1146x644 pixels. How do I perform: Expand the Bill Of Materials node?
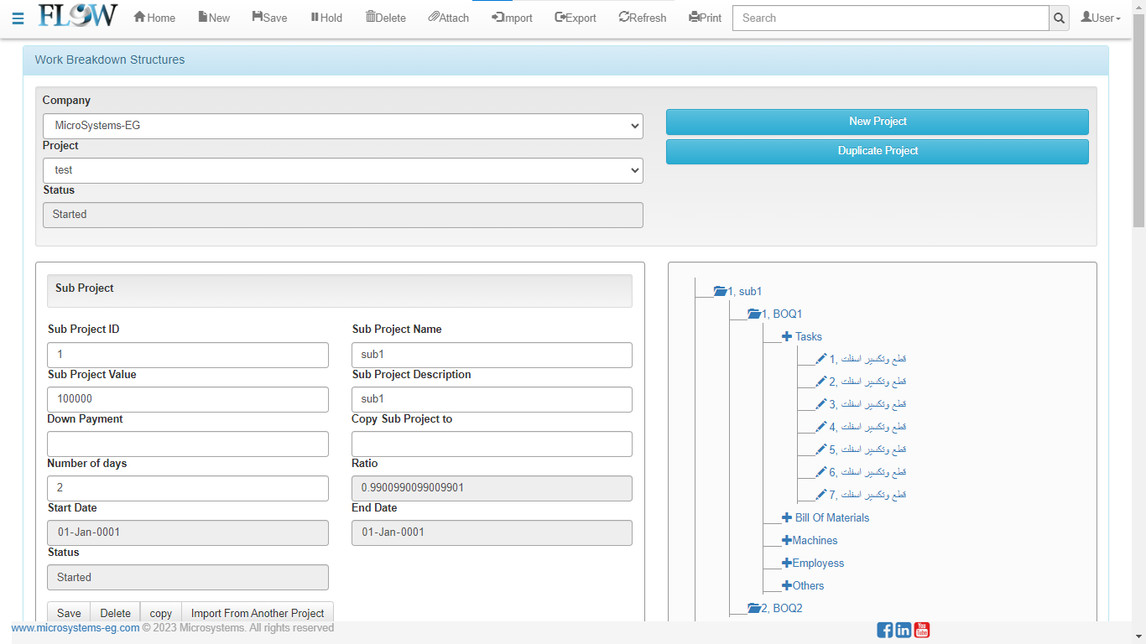pyautogui.click(x=787, y=518)
